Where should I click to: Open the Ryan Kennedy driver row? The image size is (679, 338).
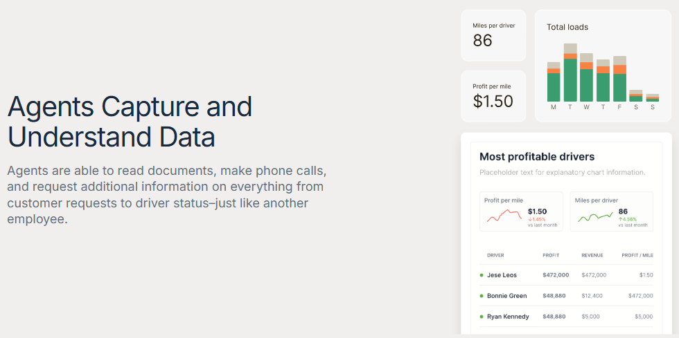(x=508, y=317)
